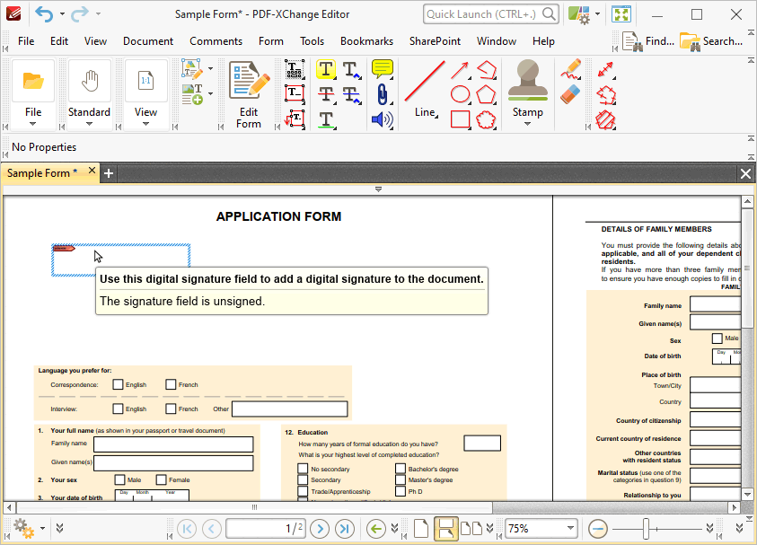Viewport: 757px width, 545px height.
Task: Click the Edit Form button
Action: (x=249, y=94)
